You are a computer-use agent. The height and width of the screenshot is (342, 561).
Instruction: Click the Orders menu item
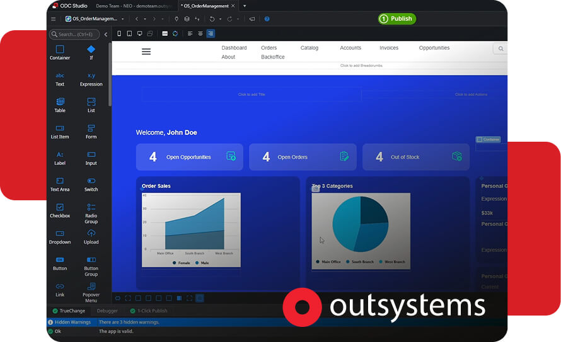pyautogui.click(x=269, y=48)
